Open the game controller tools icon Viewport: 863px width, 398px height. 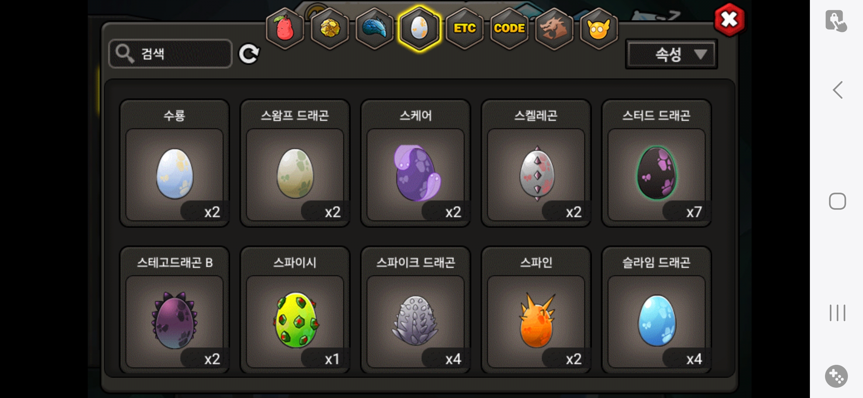[836, 376]
